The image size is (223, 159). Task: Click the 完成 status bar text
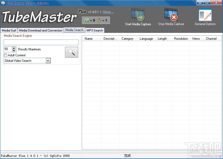click(x=127, y=156)
